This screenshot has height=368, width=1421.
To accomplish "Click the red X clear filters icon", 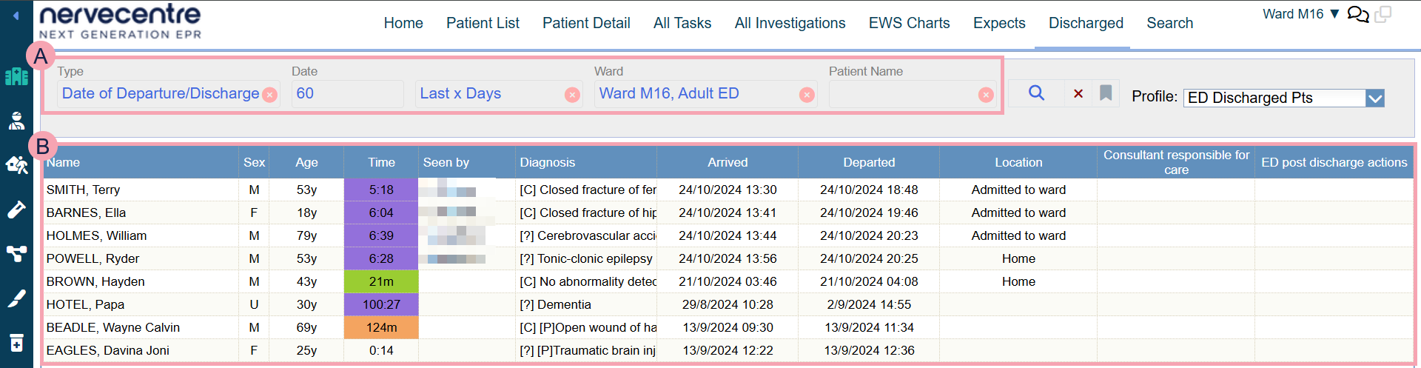I will pos(1078,93).
